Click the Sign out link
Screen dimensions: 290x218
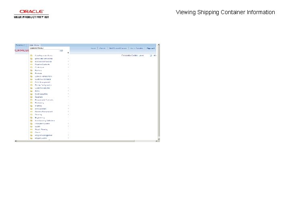click(x=150, y=48)
